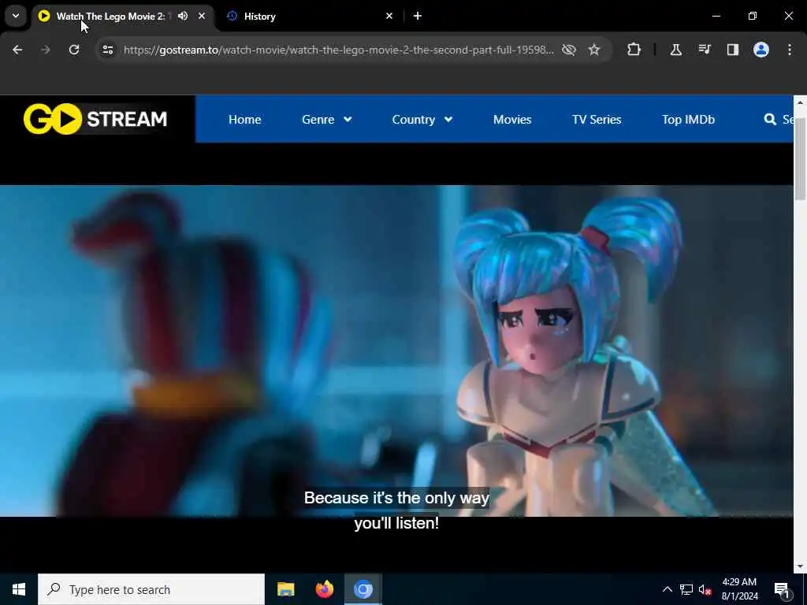Close the History tab
The height and width of the screenshot is (605, 807).
[x=389, y=16]
